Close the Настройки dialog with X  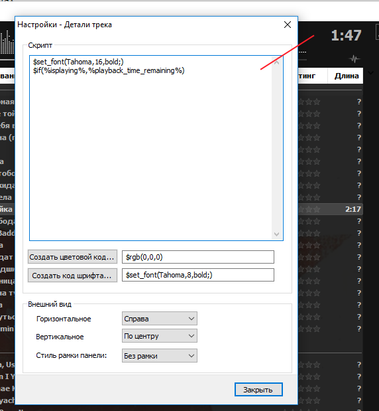click(x=288, y=25)
